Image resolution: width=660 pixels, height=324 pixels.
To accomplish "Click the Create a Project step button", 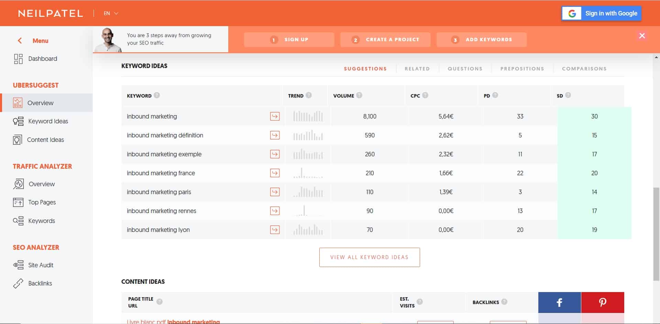I will point(385,40).
